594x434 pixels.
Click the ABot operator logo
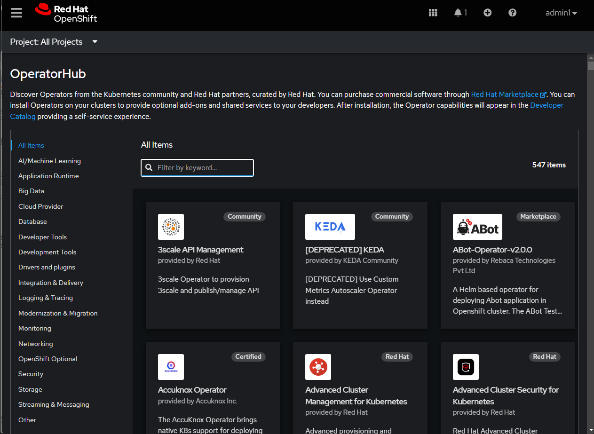[477, 227]
